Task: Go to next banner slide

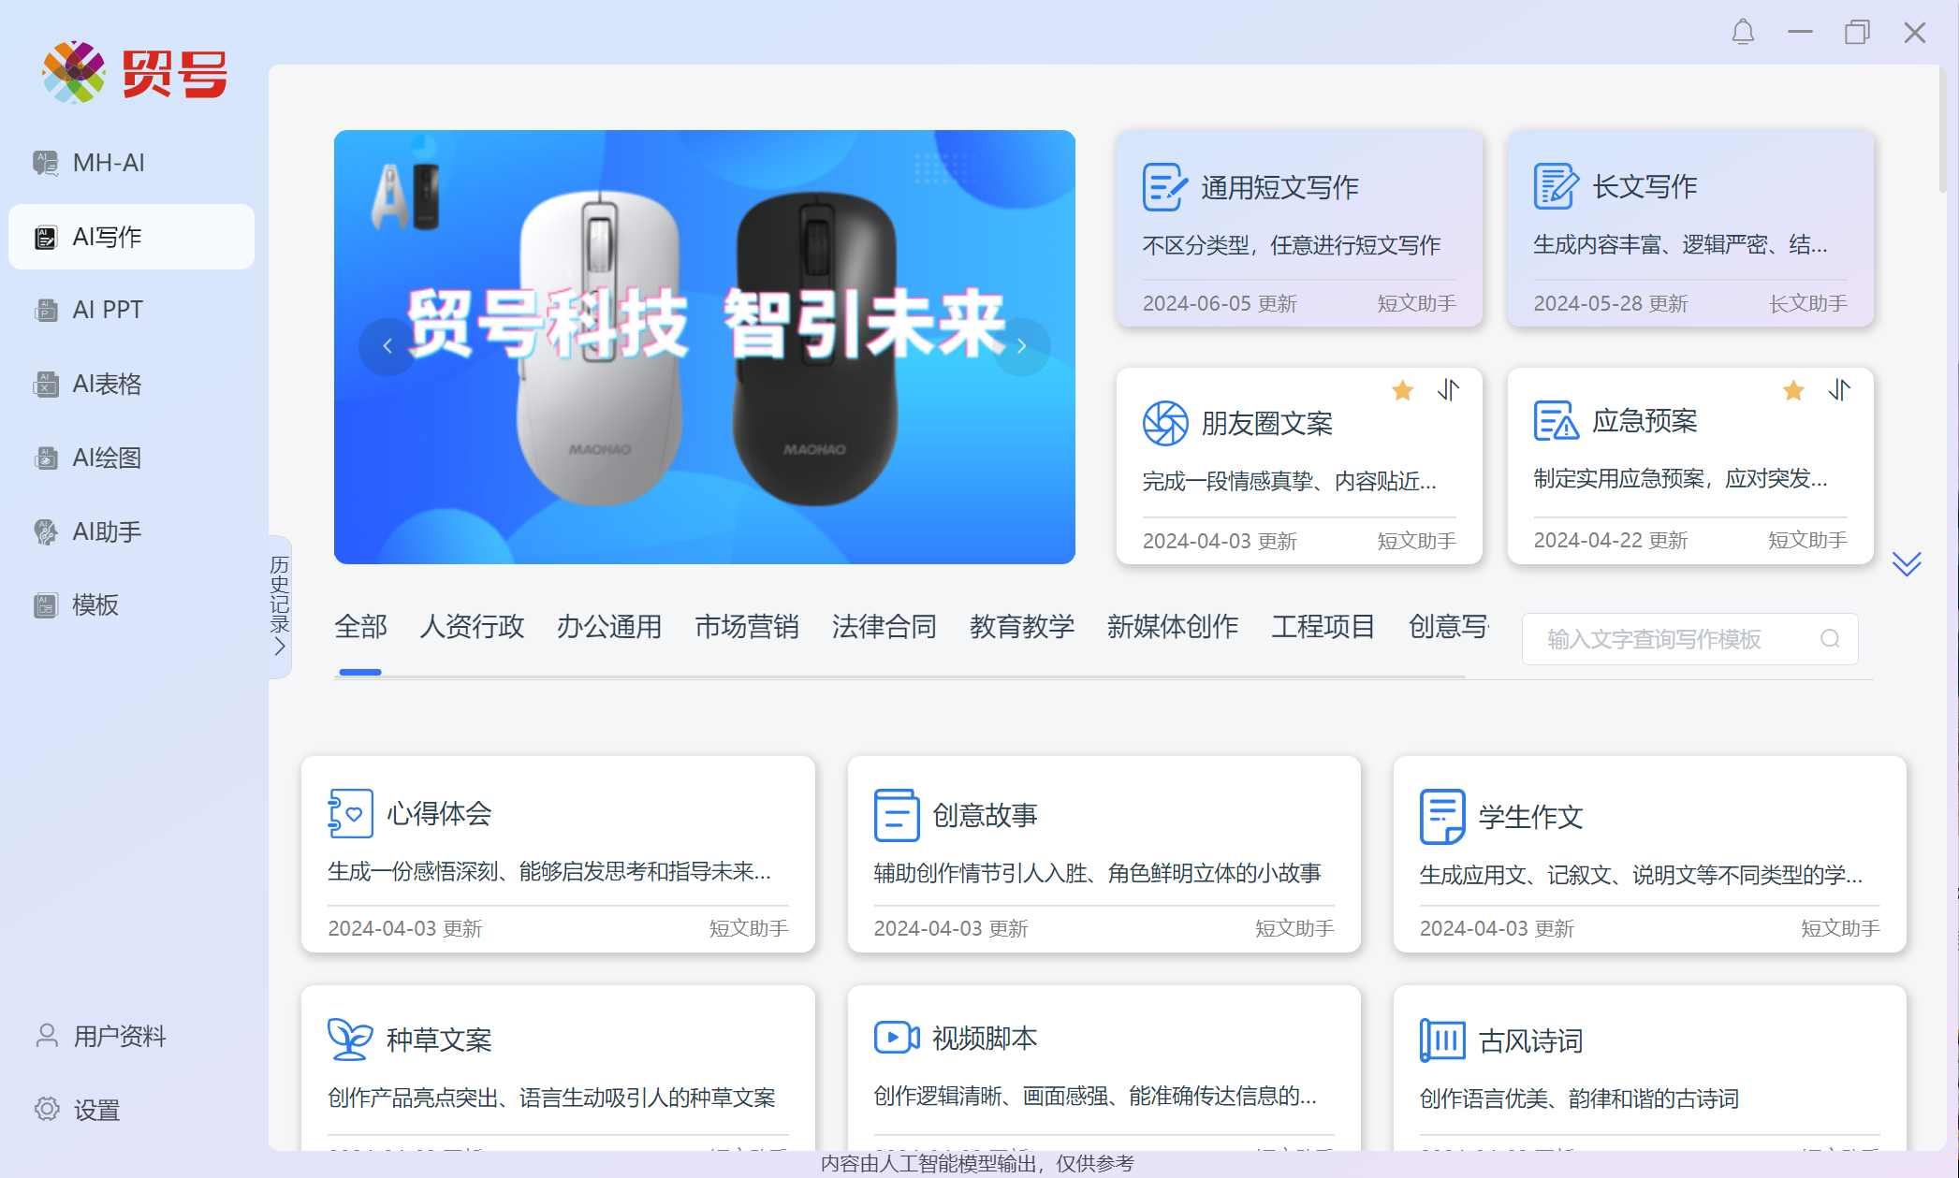Action: pyautogui.click(x=1021, y=346)
